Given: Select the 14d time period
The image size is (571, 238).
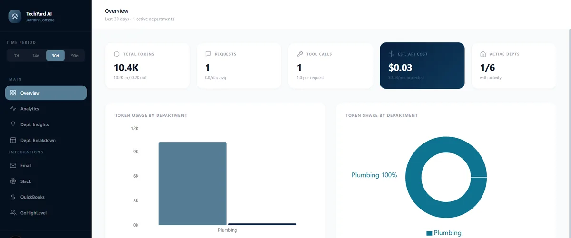Looking at the screenshot, I should (36, 56).
